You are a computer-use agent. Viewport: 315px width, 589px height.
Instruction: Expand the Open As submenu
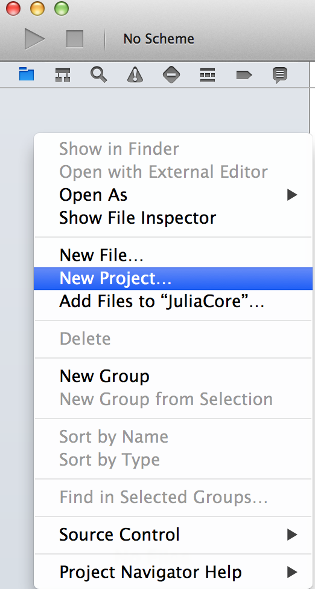point(173,195)
